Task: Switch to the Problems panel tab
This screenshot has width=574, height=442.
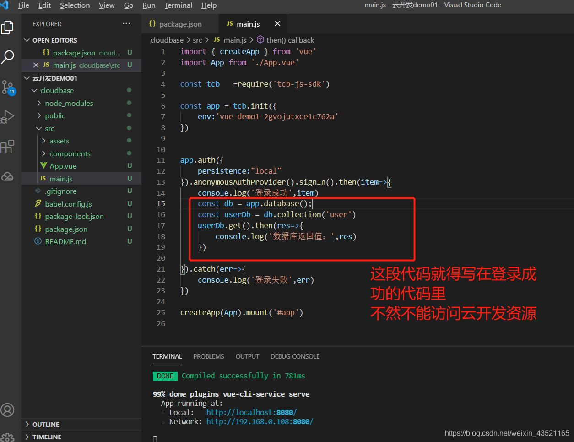Action: pos(209,356)
